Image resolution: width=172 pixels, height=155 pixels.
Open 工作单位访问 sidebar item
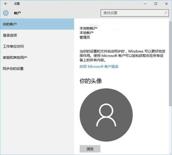click(x=37, y=46)
